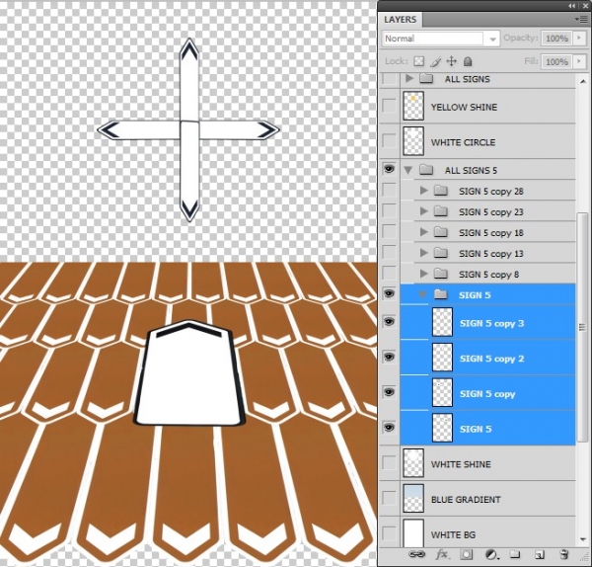The height and width of the screenshot is (567, 592).
Task: Select the SIGN 5 copy 3 thumbnail
Action: pos(442,322)
